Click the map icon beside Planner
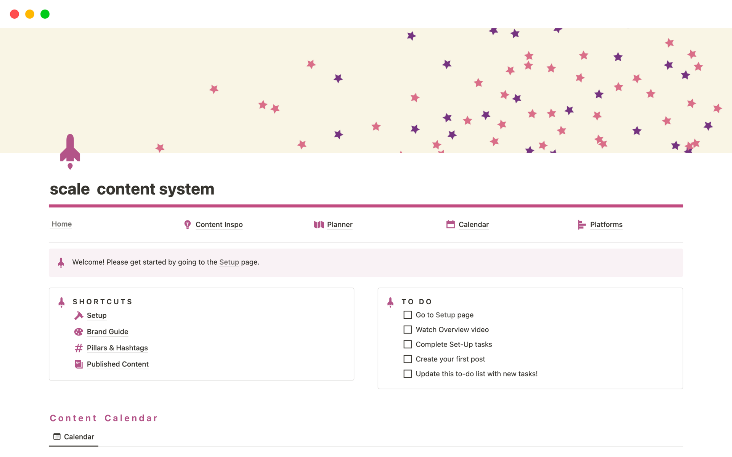The width and height of the screenshot is (732, 457). [319, 225]
